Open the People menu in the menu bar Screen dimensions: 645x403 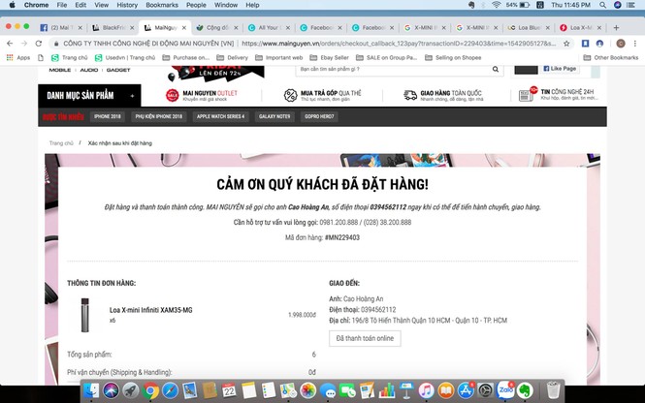196,5
